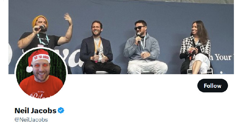This screenshot has height=136, width=243.
Task: Select the @NeilJacobs handle text
Action: click(31, 120)
